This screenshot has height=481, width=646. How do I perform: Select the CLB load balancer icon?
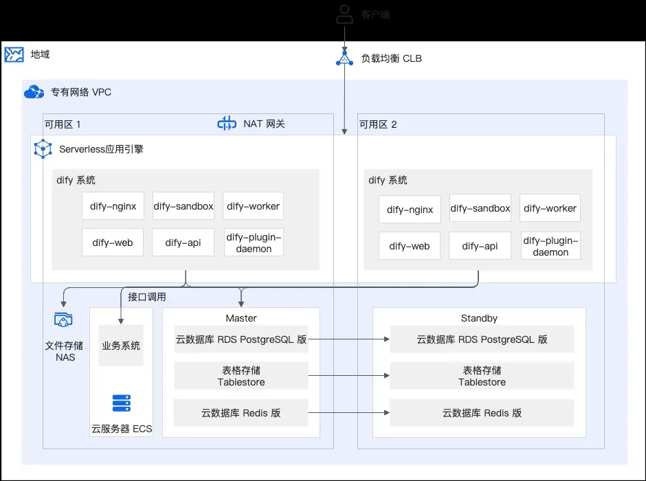[x=344, y=58]
